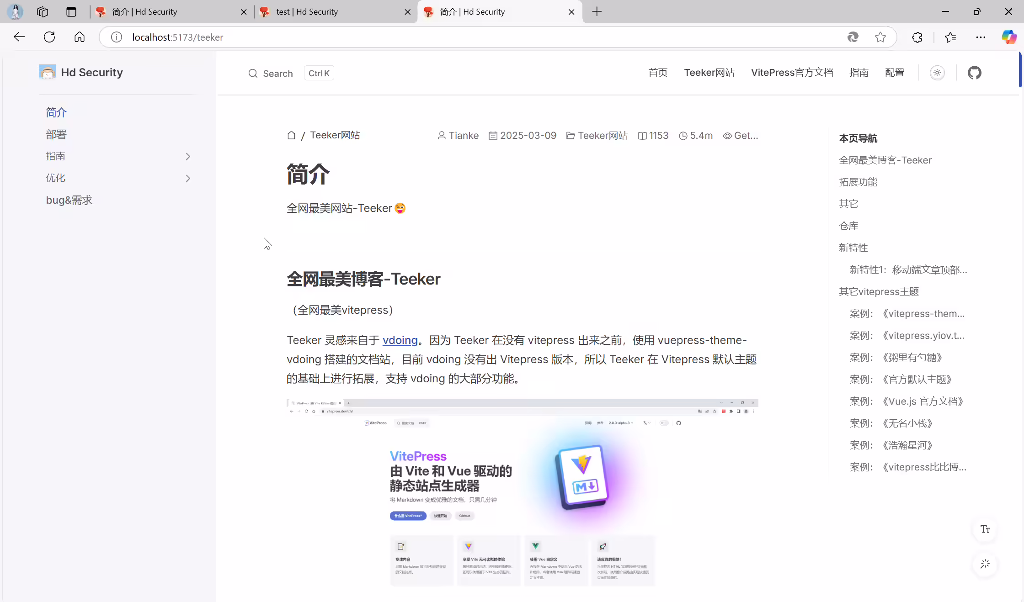Click Teeker网站 in the breadcrumb
1024x602 pixels.
[x=335, y=135]
